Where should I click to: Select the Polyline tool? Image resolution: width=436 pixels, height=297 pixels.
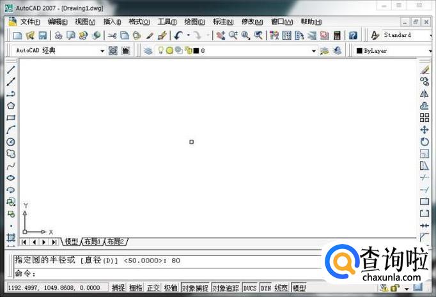pyautogui.click(x=11, y=94)
